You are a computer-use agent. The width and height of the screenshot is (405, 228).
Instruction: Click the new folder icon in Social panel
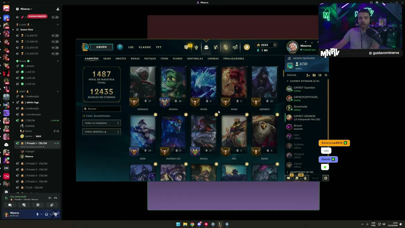click(x=314, y=75)
